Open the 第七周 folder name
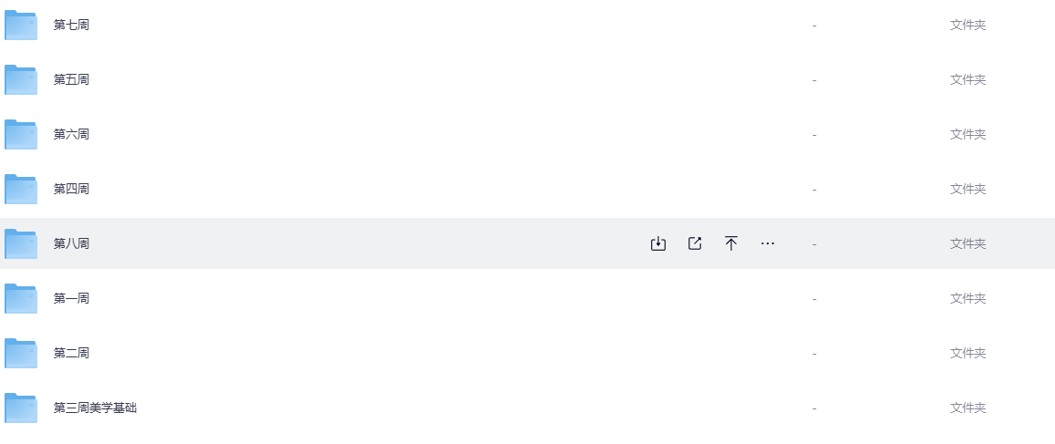1055x444 pixels. [x=71, y=26]
